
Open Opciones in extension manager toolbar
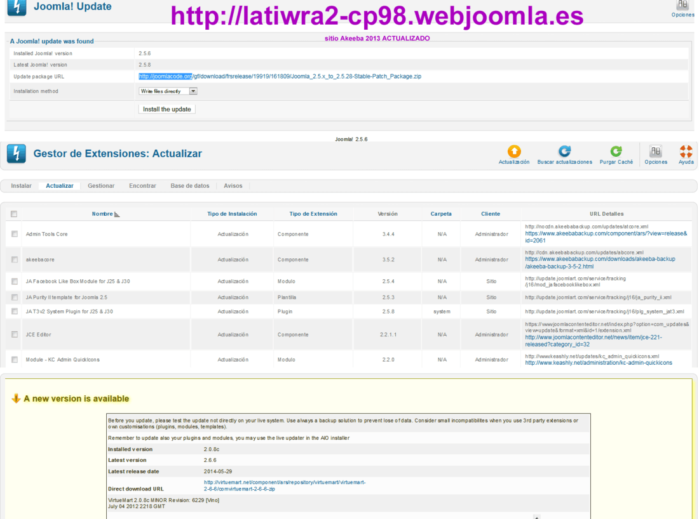656,154
